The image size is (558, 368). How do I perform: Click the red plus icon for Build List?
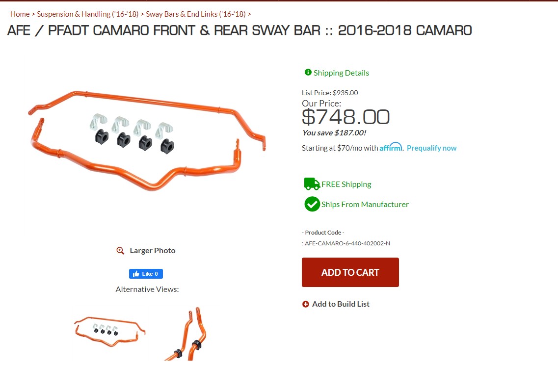point(305,304)
